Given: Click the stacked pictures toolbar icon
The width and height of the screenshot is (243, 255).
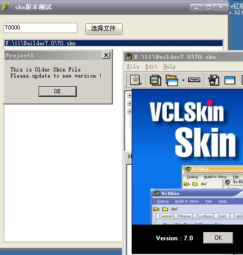Looking at the screenshot, I should tap(155, 80).
